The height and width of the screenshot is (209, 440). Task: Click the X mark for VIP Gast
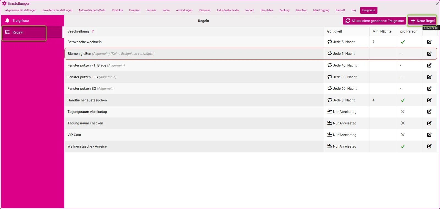403,135
